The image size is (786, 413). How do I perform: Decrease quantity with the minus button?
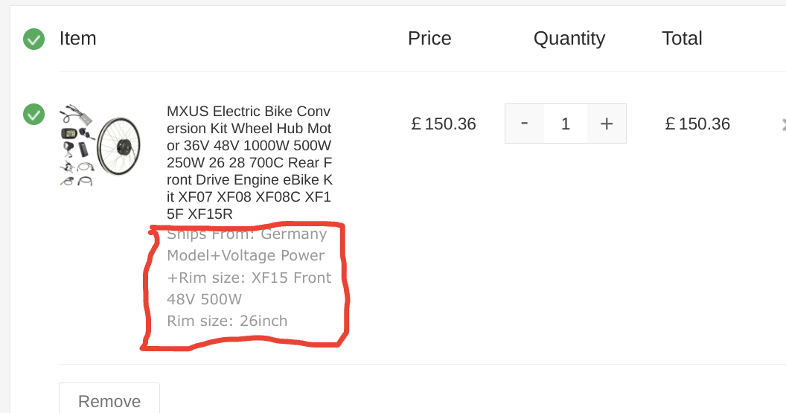pyautogui.click(x=525, y=124)
